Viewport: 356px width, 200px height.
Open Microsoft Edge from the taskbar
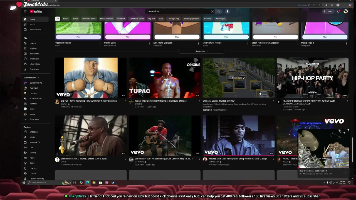click(88, 182)
